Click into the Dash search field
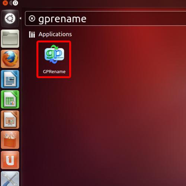 [105, 19]
